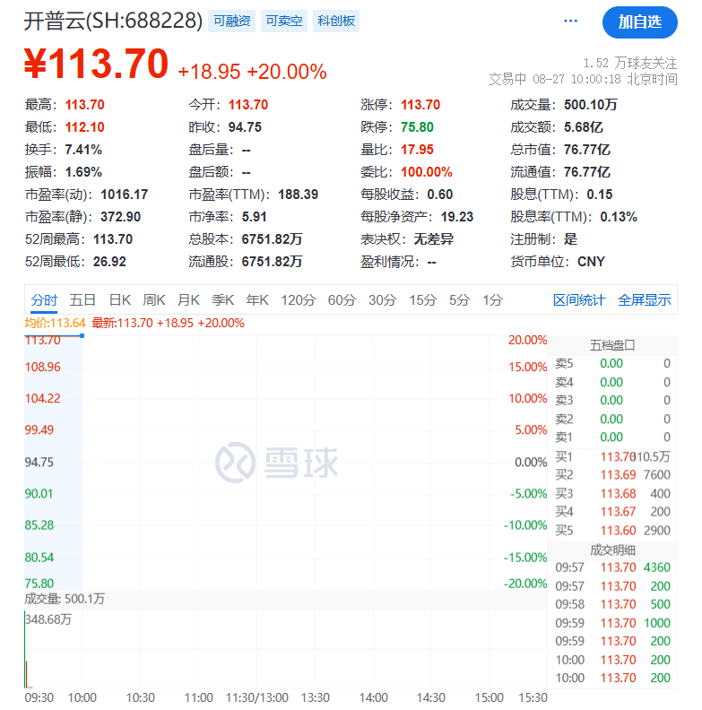Select the 季K chart tab
The height and width of the screenshot is (710, 702).
click(222, 300)
